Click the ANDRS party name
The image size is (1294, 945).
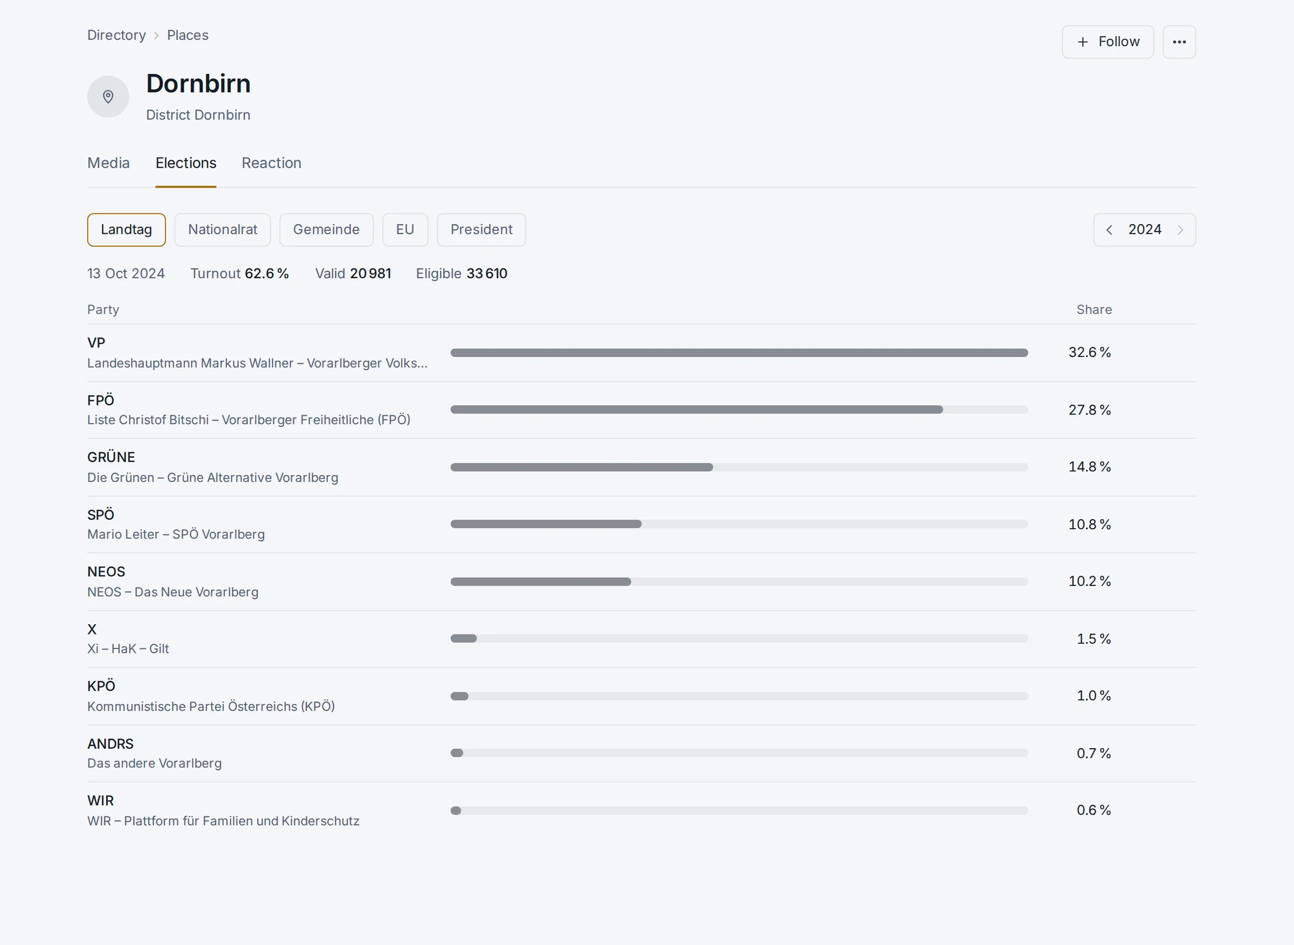pos(111,743)
